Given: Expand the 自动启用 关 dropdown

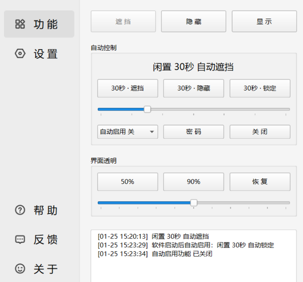Looking at the screenshot, I should coord(127,132).
